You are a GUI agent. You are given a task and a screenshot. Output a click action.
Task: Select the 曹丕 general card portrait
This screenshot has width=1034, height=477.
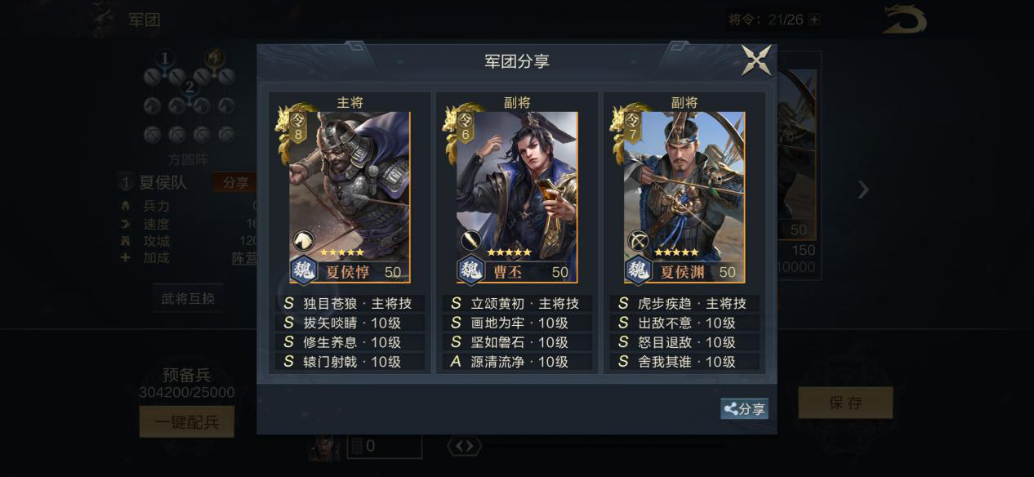[x=517, y=197]
